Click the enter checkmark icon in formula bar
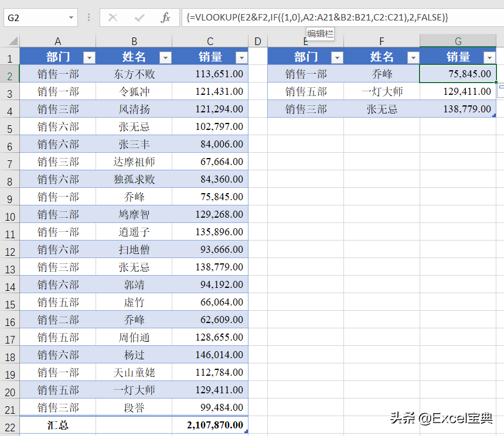The width and height of the screenshot is (504, 436). (x=139, y=18)
